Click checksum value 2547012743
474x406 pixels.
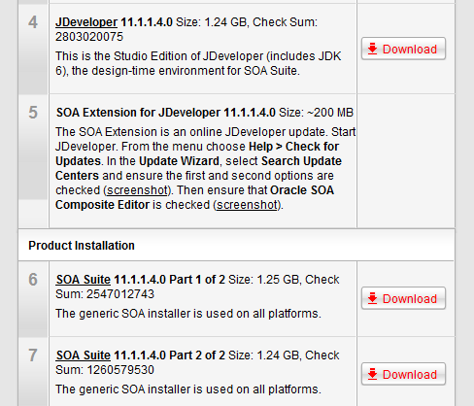(x=120, y=294)
